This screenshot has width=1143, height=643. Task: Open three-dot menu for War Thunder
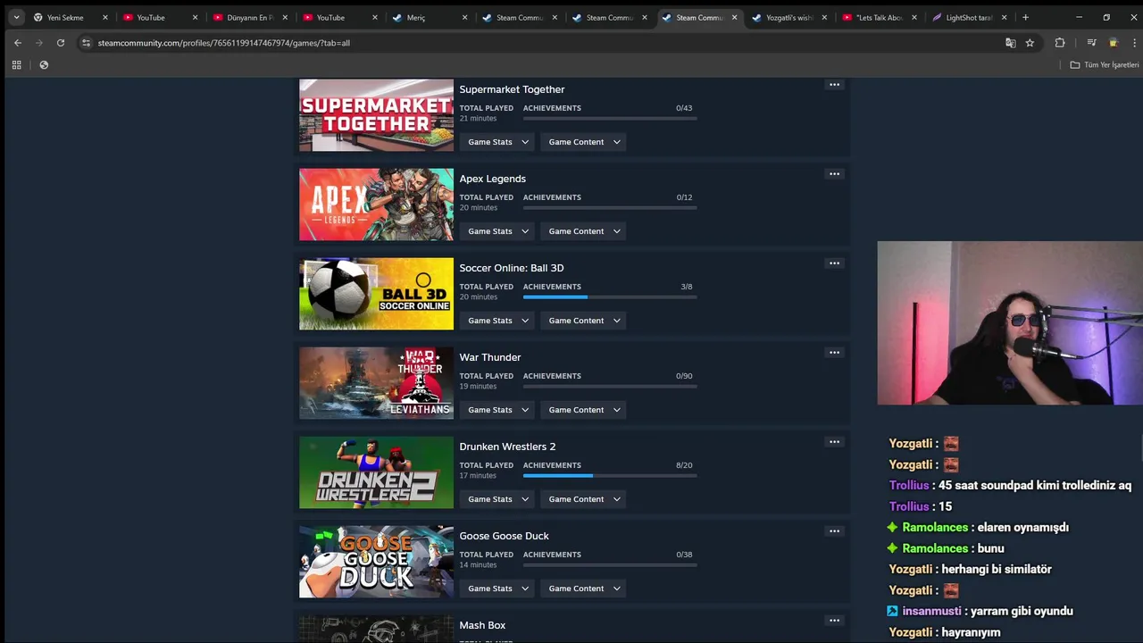click(834, 353)
